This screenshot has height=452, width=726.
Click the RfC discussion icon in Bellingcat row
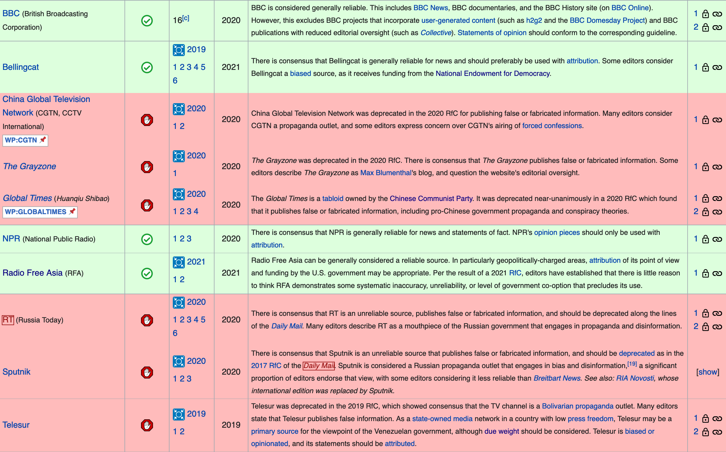coord(178,50)
